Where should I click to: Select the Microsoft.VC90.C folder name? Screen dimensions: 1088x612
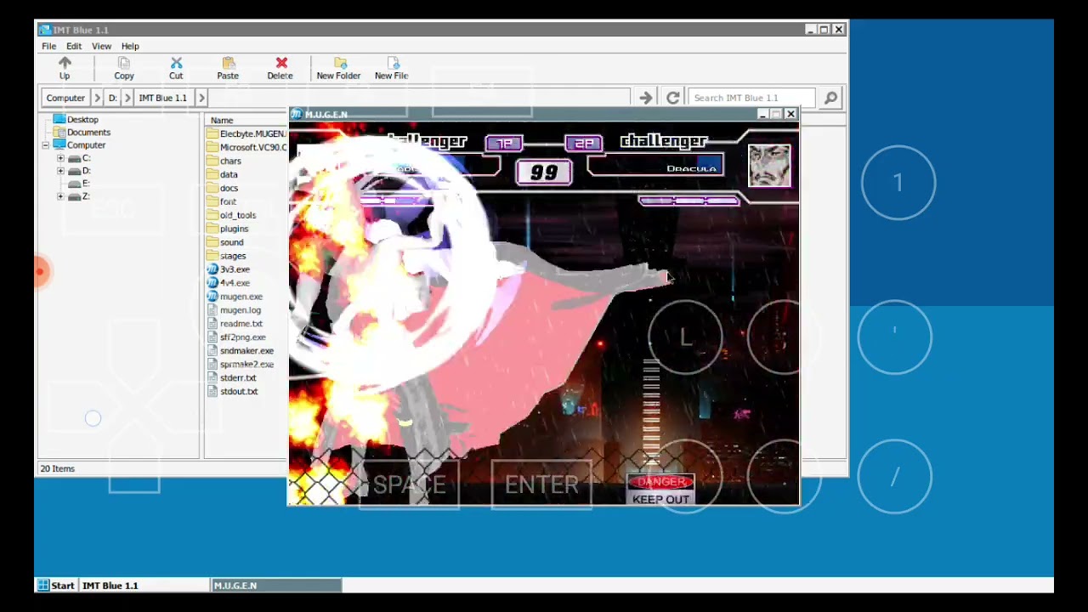(252, 147)
